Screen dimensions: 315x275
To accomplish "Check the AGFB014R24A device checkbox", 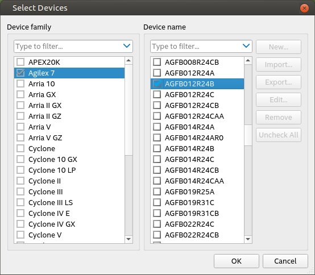I will [x=157, y=127].
